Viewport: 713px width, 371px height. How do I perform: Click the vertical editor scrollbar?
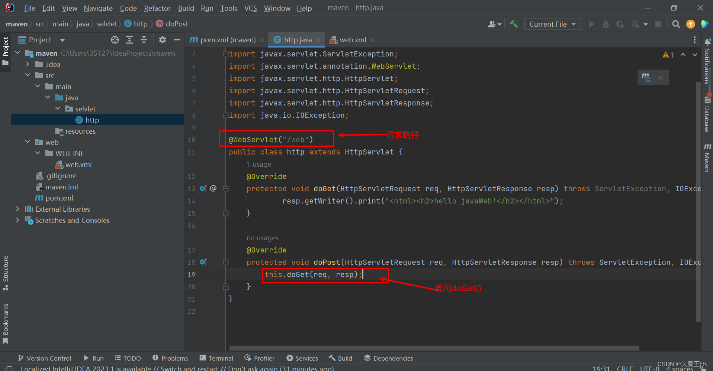tap(698, 202)
